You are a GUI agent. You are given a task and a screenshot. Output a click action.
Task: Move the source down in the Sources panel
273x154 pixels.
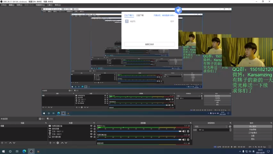66,143
